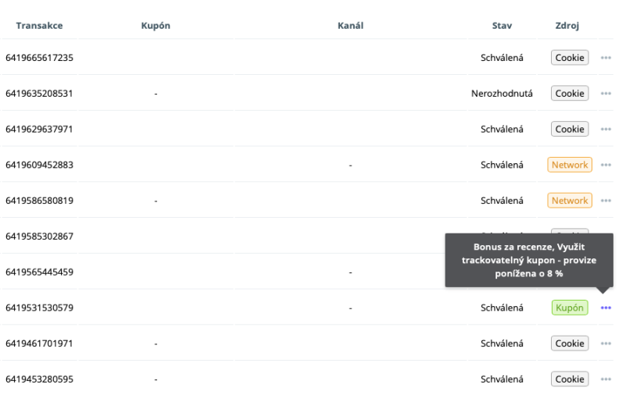Viewport: 633px width, 395px height.
Task: Open three-dot menu for transaction 6419629637971
Action: 606,129
